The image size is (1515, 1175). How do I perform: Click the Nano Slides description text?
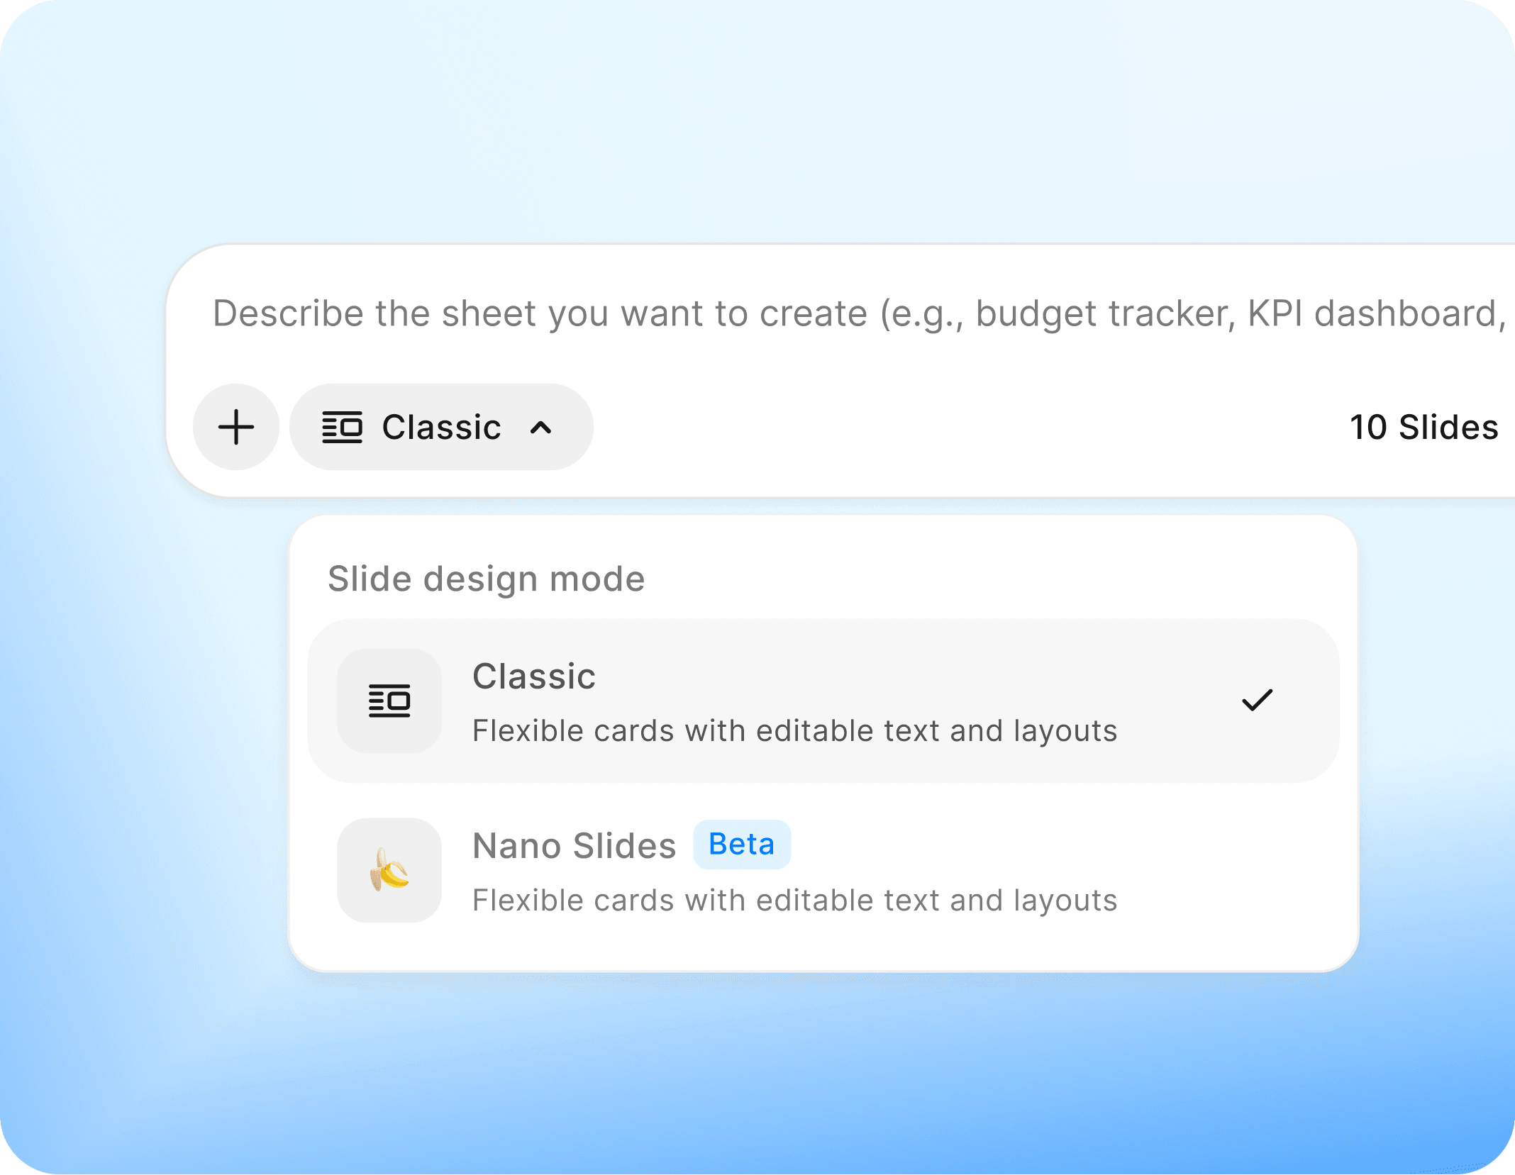tap(794, 900)
